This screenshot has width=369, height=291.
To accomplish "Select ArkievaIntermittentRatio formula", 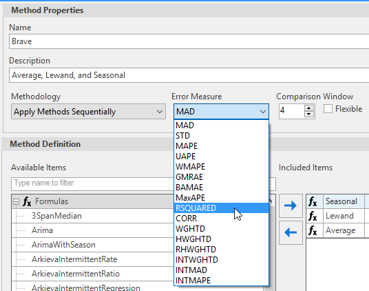I will click(76, 274).
